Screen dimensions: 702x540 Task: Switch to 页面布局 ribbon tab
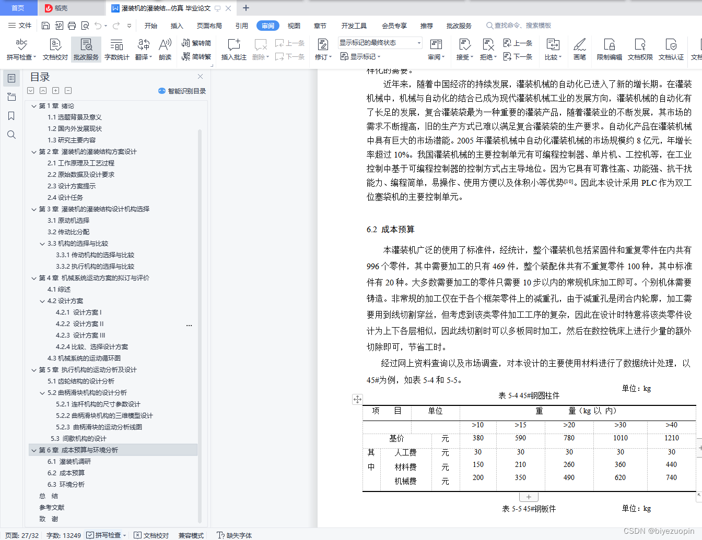(x=209, y=26)
